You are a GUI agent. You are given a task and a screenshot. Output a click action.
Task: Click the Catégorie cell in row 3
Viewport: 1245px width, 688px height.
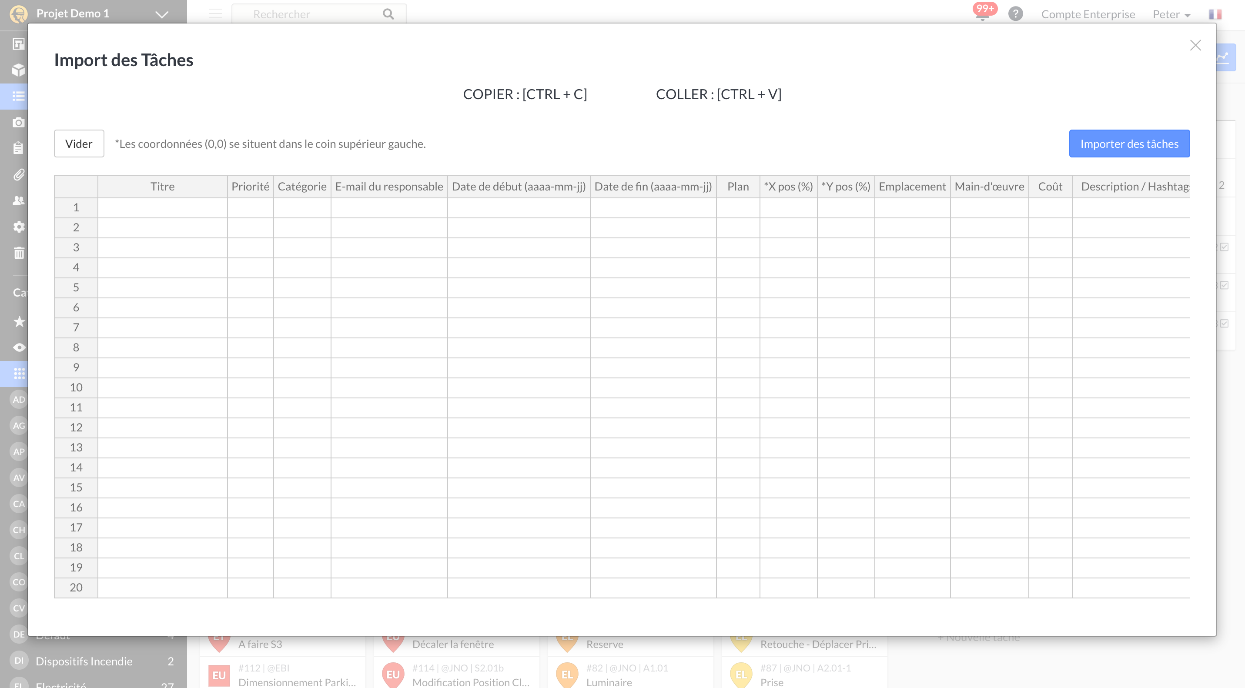point(302,247)
